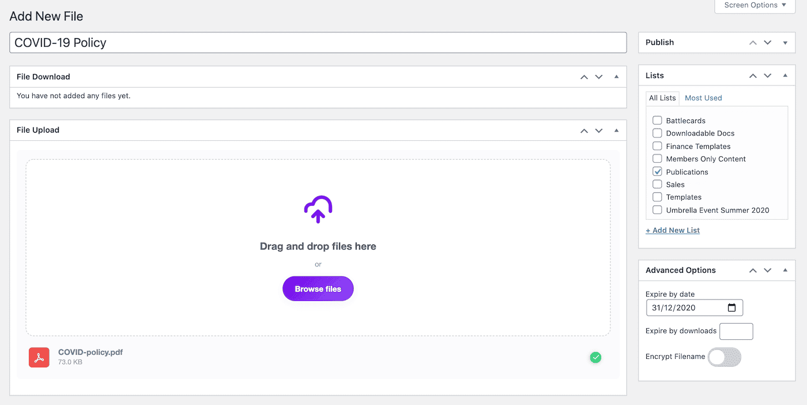Click the purple cloud upload icon
The image size is (807, 405).
tap(318, 209)
